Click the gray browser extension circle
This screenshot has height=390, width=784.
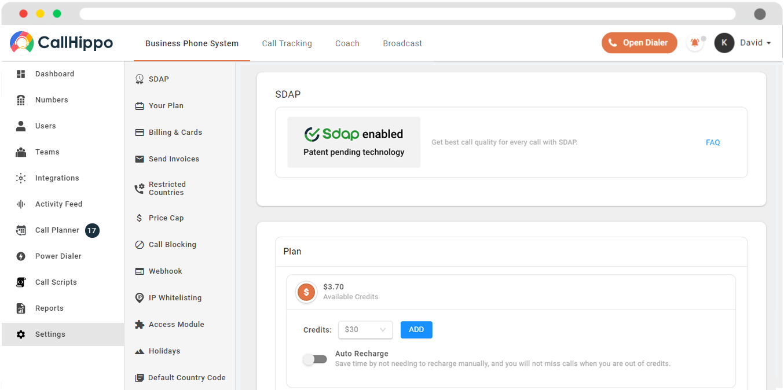click(x=760, y=14)
